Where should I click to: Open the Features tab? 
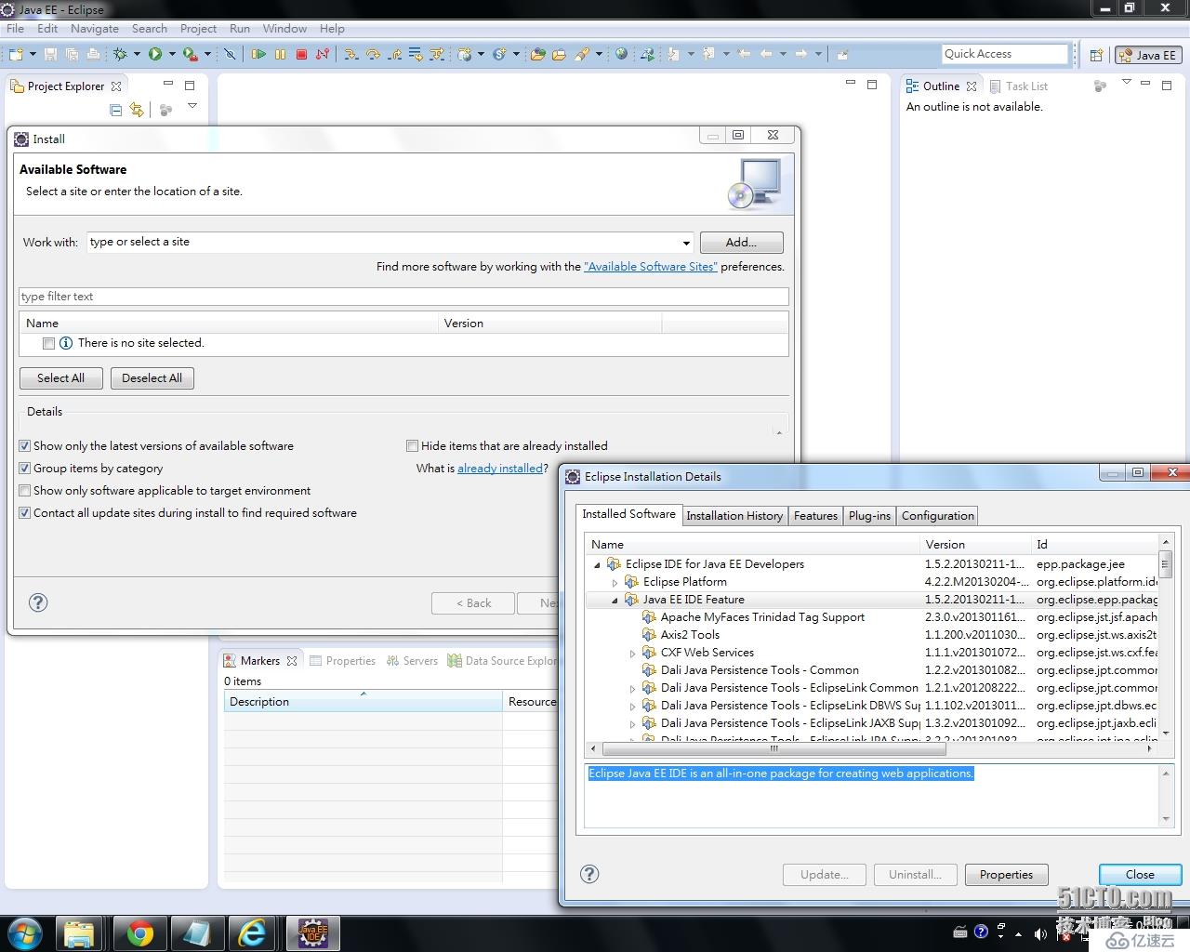pyautogui.click(x=815, y=516)
